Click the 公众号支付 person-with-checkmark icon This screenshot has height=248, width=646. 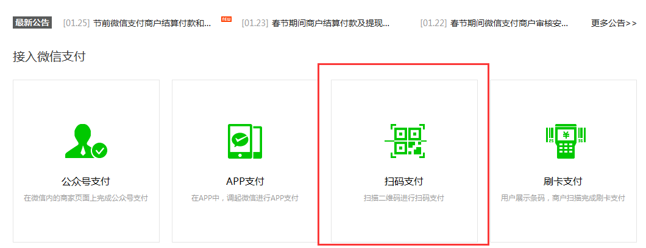[86, 141]
